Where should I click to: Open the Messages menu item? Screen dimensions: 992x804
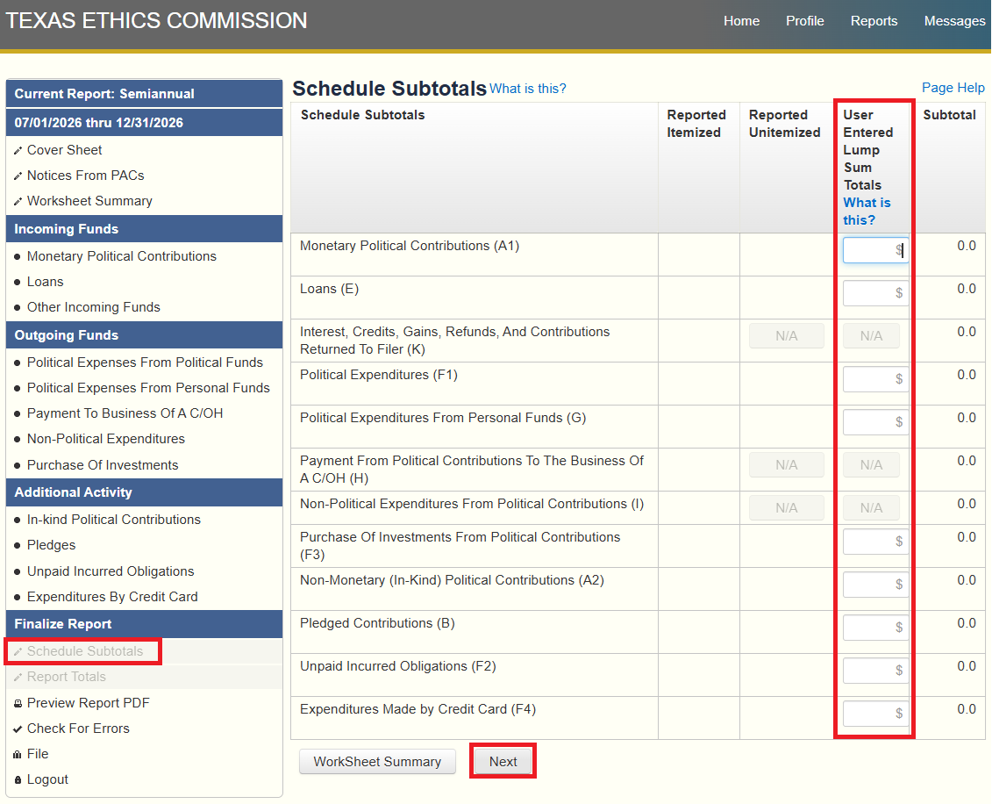tap(954, 21)
